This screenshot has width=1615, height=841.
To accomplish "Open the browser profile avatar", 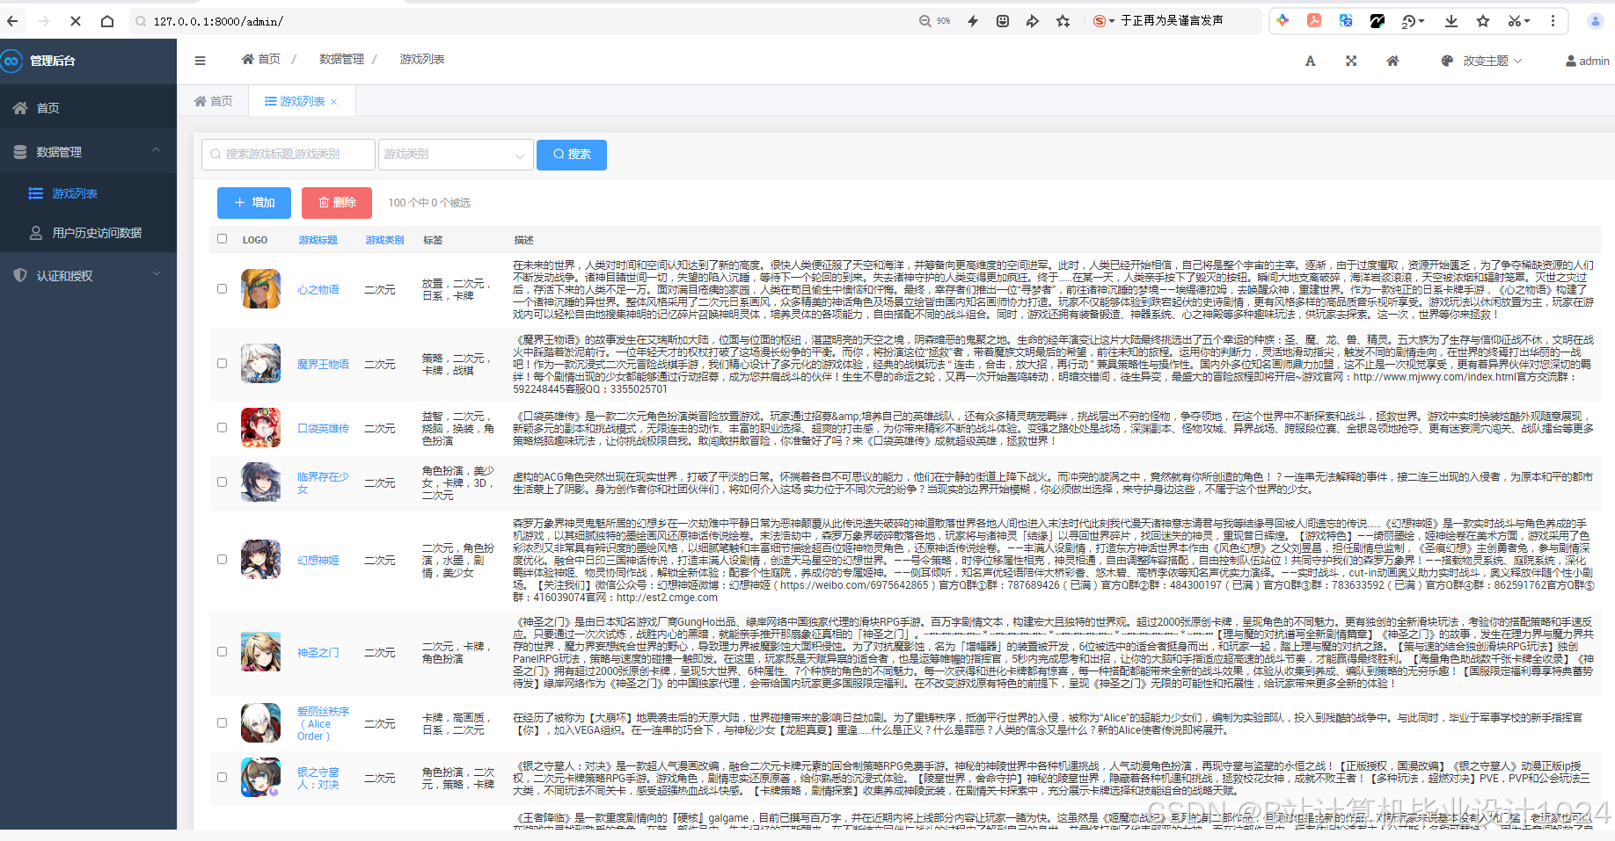I will point(1595,21).
